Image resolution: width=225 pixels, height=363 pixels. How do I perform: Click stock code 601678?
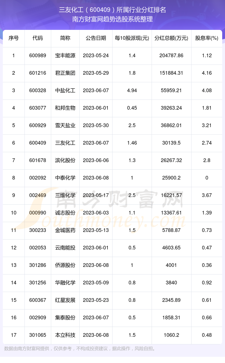38,160
